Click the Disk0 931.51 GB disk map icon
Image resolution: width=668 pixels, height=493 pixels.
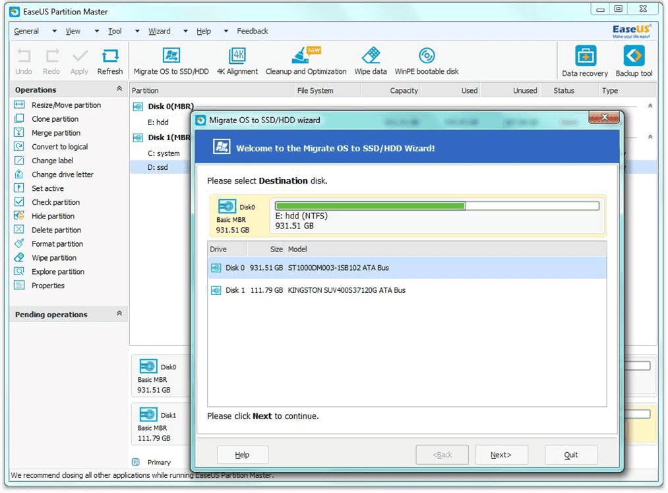click(x=148, y=366)
